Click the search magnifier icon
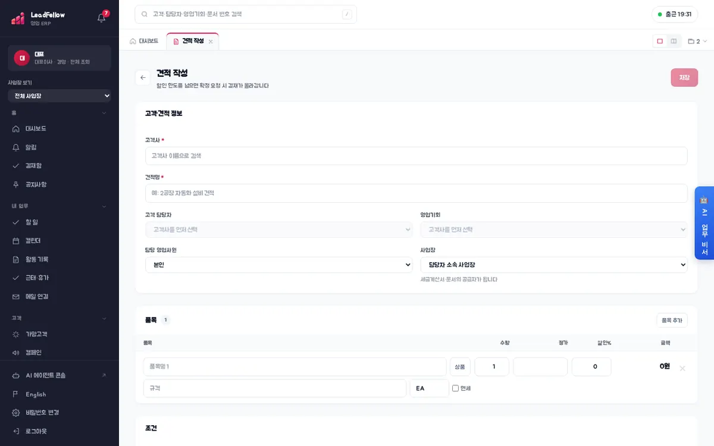This screenshot has width=714, height=446. coord(145,14)
